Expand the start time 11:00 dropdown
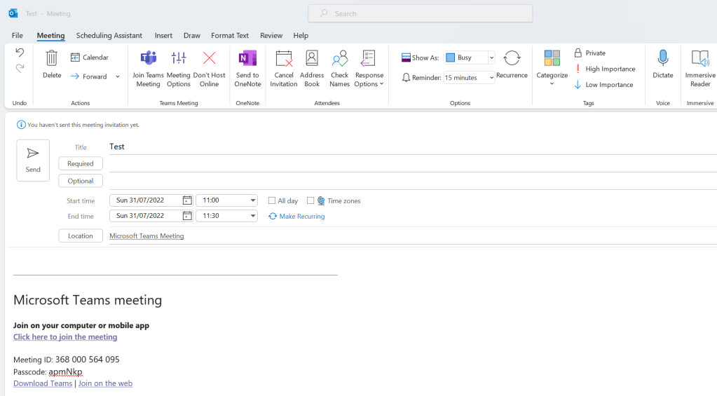This screenshot has height=396, width=717. (x=252, y=200)
